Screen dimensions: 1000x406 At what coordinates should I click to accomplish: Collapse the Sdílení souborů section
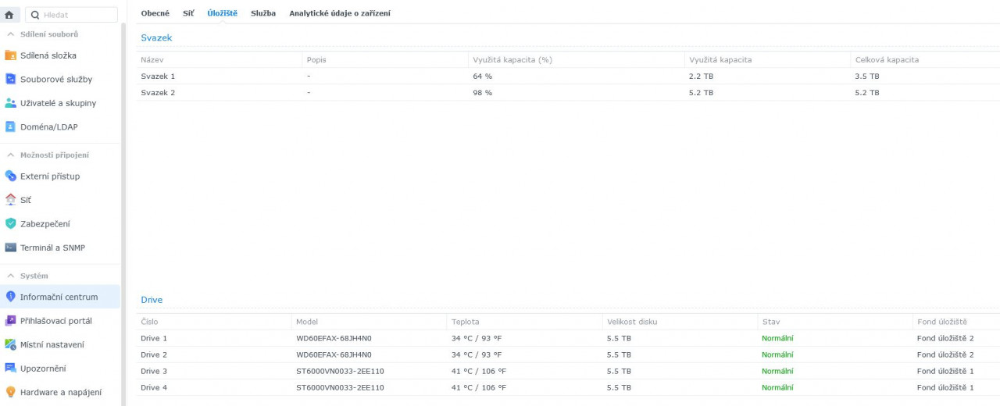(x=11, y=34)
